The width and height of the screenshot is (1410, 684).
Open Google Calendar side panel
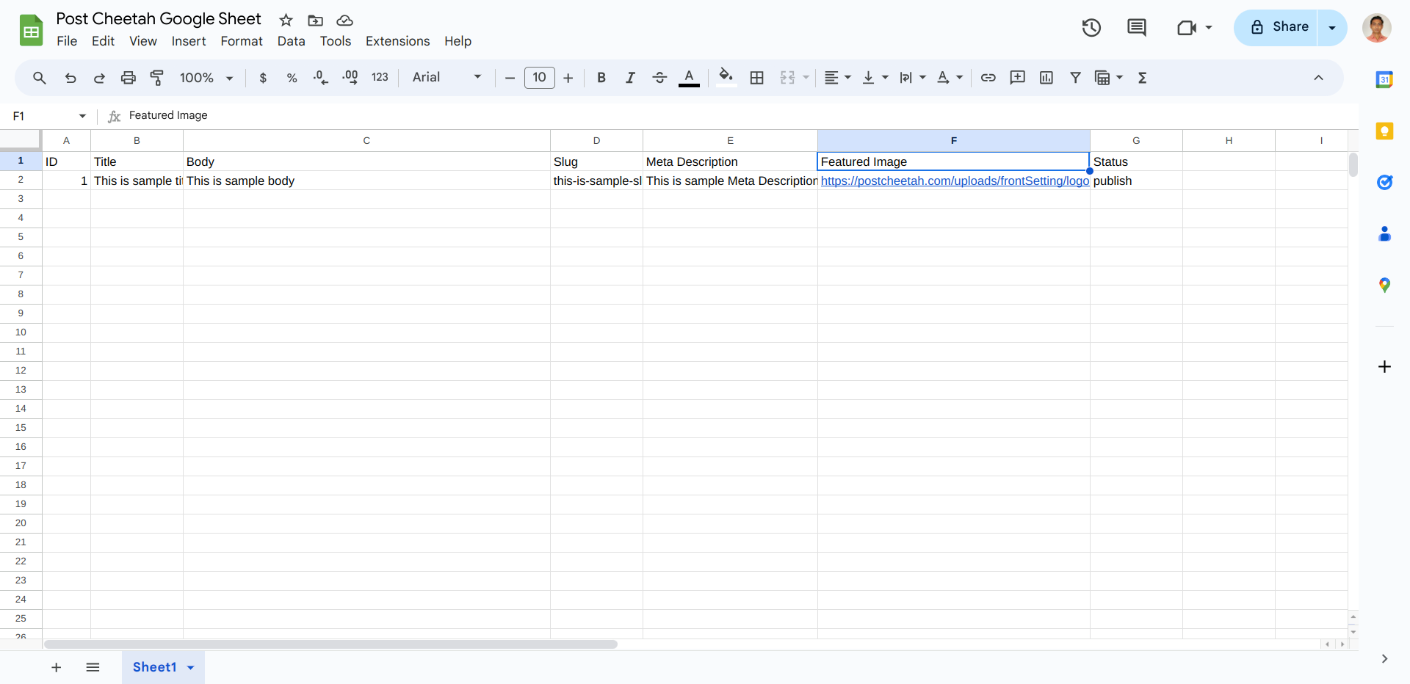click(x=1384, y=80)
